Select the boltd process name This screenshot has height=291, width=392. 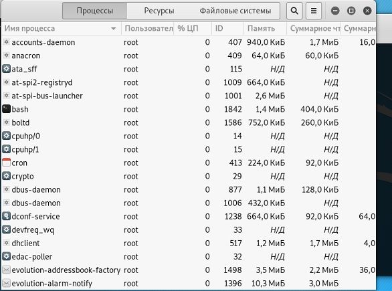(x=21, y=122)
